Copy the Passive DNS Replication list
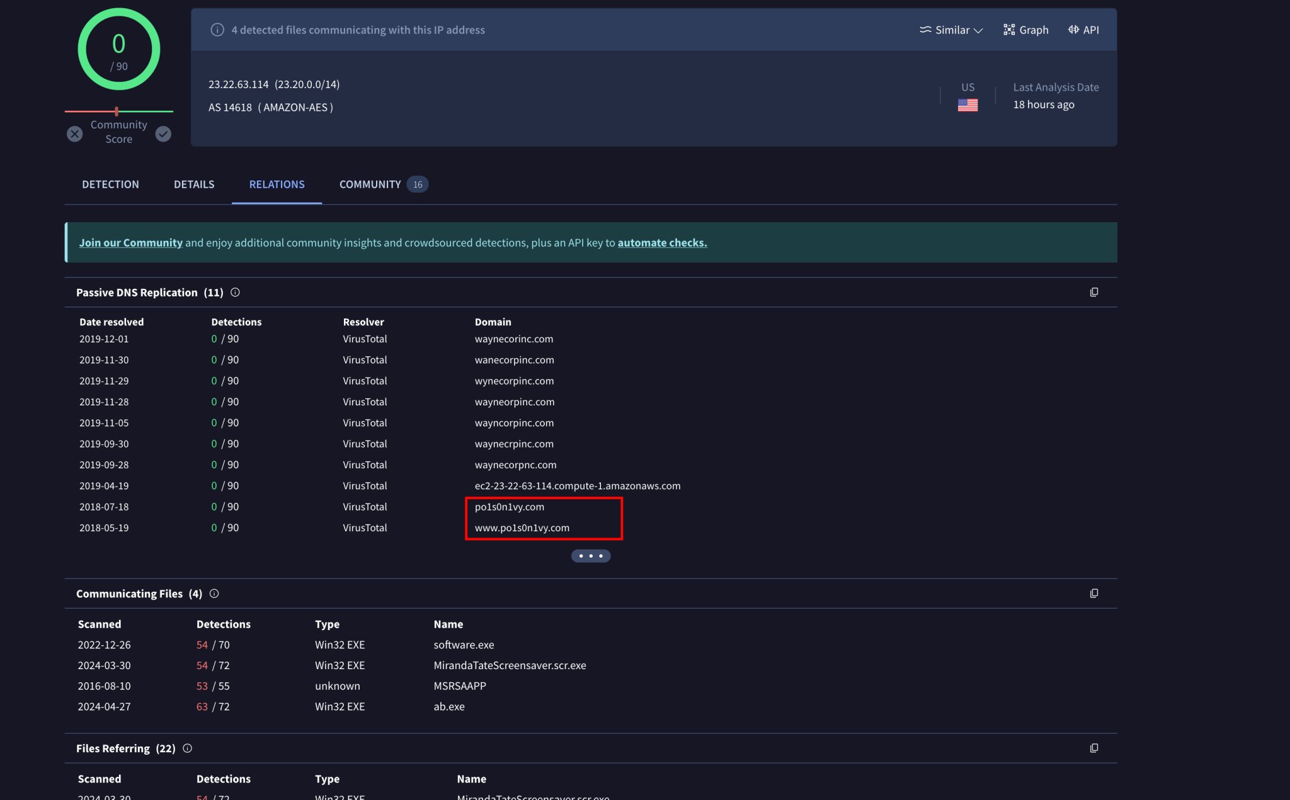The height and width of the screenshot is (800, 1290). click(1094, 292)
